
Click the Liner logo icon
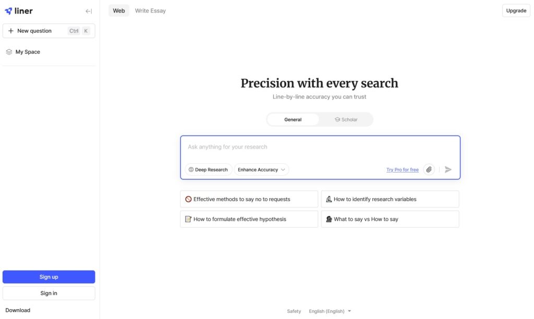[8, 11]
